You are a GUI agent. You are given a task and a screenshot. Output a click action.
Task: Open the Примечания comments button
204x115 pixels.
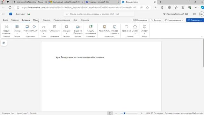coord(140,20)
